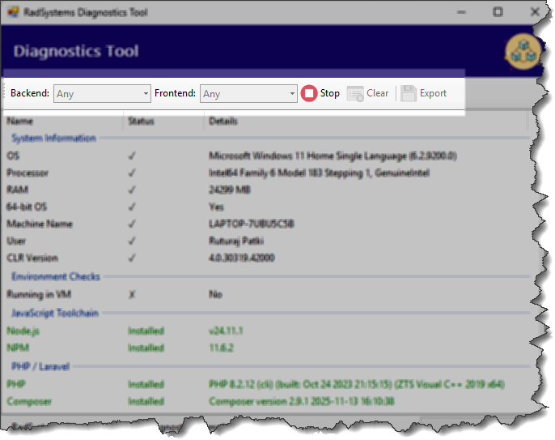Click the 11.6.2 NPM version
This screenshot has height=440, width=555.
point(221,348)
